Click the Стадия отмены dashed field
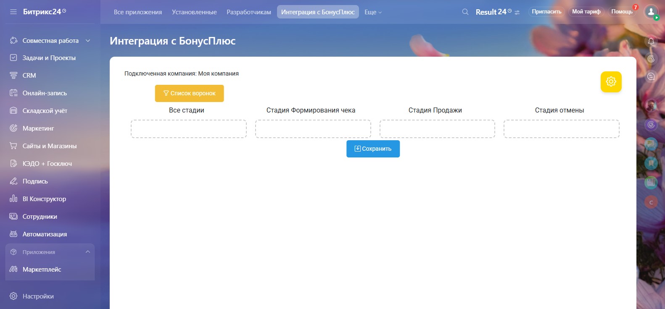 click(562, 129)
